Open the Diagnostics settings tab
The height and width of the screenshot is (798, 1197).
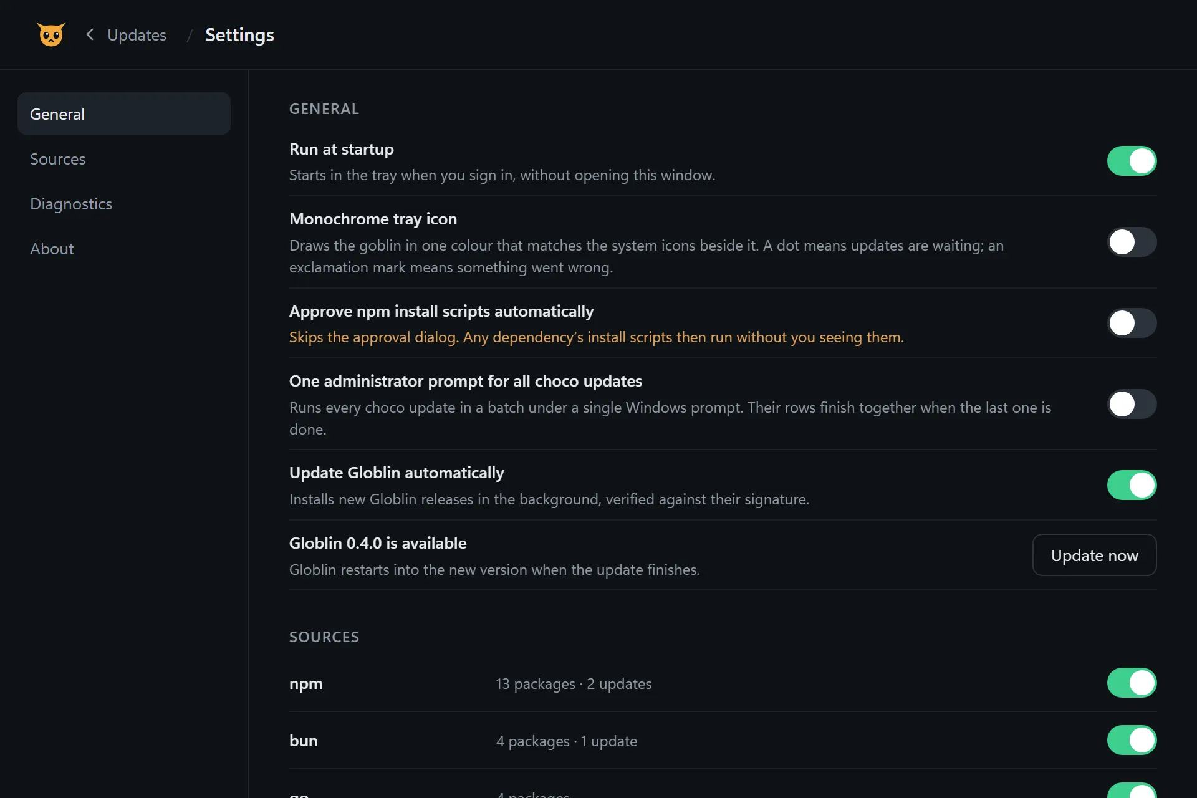click(124, 204)
